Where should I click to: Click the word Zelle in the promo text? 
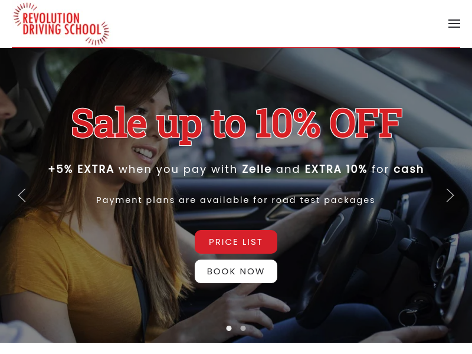[257, 169]
